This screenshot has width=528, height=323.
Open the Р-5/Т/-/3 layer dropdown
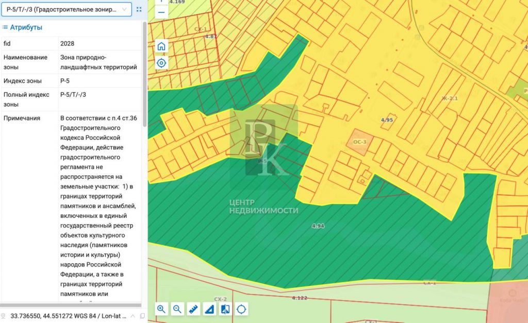pyautogui.click(x=67, y=9)
